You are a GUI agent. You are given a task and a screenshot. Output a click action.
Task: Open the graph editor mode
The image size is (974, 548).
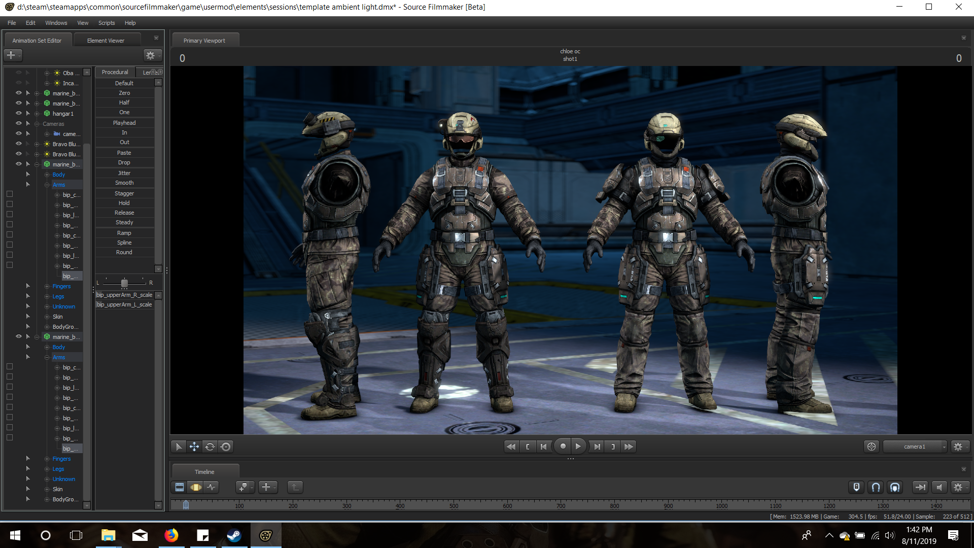[x=212, y=487]
